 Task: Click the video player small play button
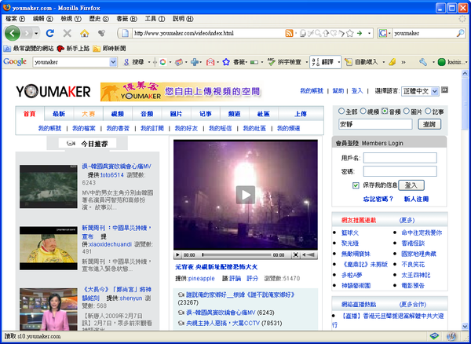177,254
